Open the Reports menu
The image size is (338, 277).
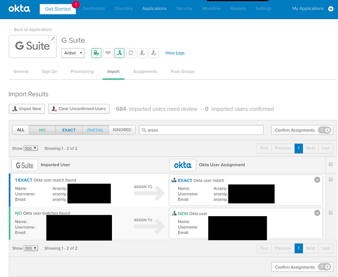click(238, 8)
